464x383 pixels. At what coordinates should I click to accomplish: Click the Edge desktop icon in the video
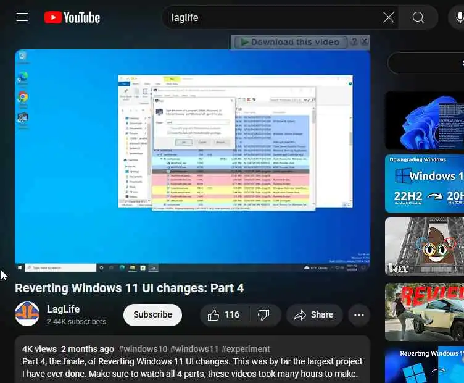click(x=23, y=78)
